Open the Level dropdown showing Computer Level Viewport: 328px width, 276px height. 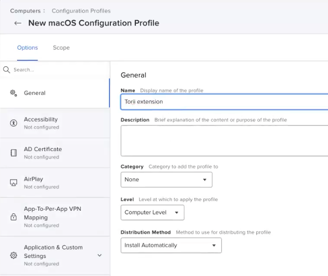click(152, 212)
